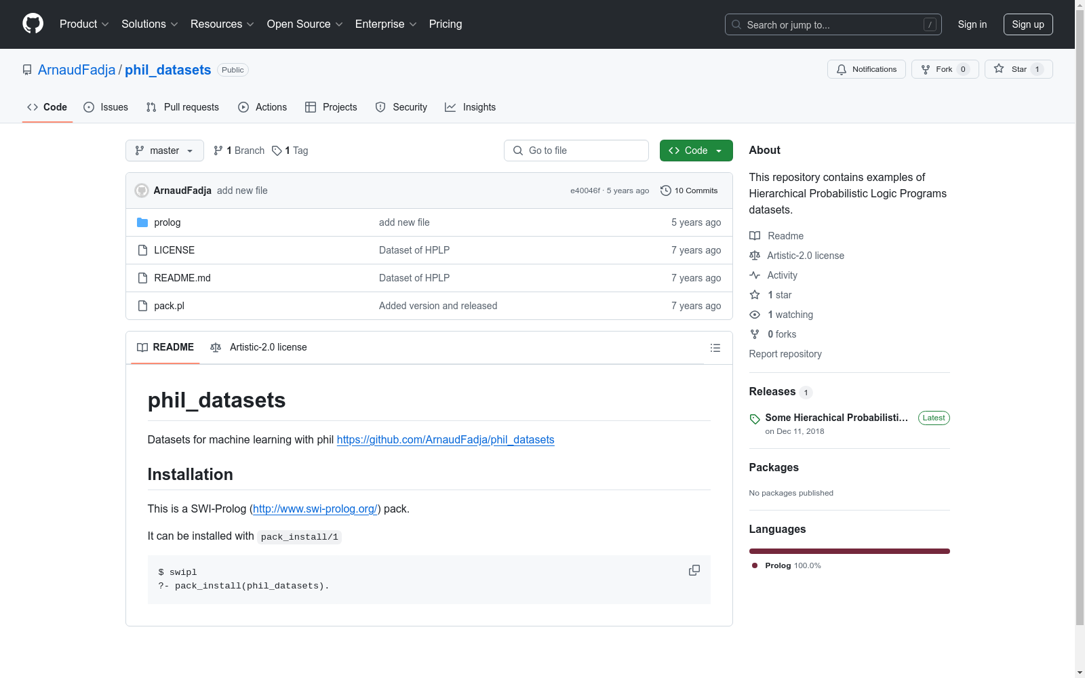This screenshot has width=1085, height=678.
Task: Click the Report repository link
Action: point(785,354)
